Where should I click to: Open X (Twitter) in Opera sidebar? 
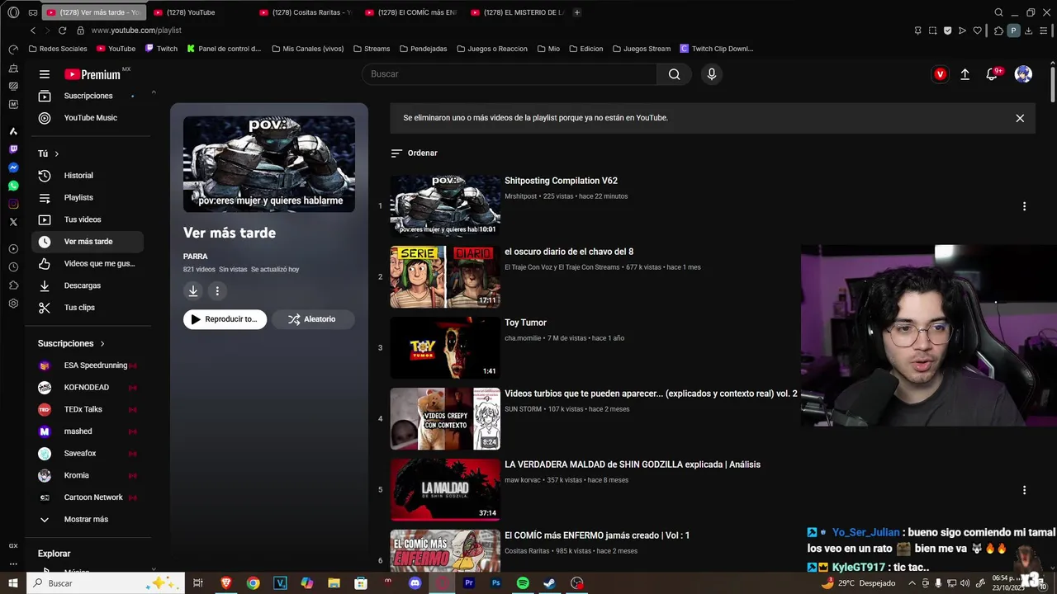13,222
